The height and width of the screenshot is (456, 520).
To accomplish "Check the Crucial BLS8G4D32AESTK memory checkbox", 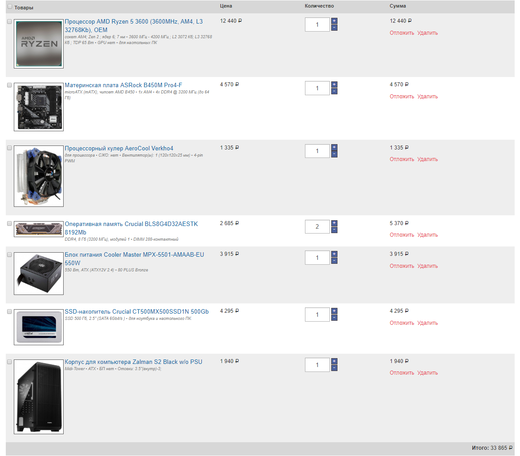I will (x=10, y=224).
